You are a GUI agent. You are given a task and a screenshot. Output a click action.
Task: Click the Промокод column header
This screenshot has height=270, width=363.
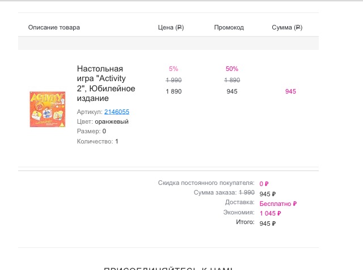coord(229,27)
